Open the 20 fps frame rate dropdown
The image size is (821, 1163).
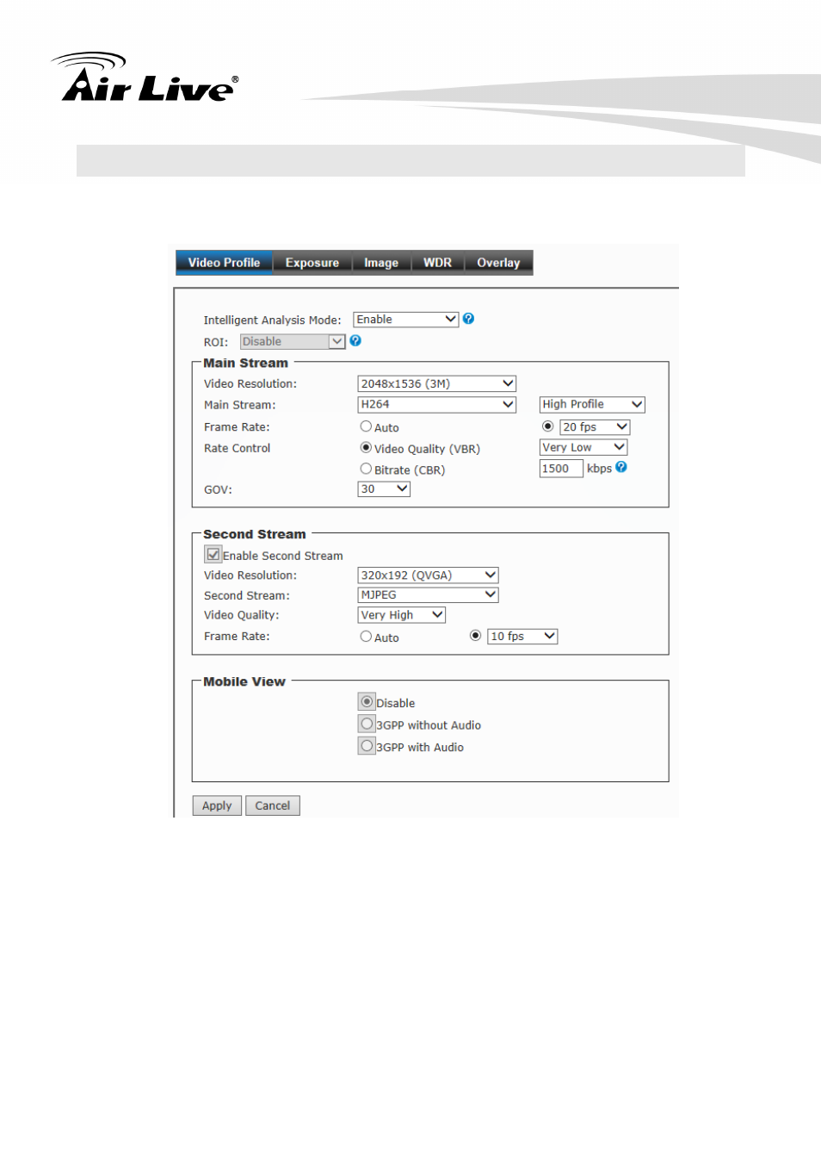(595, 427)
